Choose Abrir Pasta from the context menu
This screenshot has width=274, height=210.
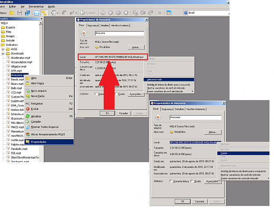(49, 83)
